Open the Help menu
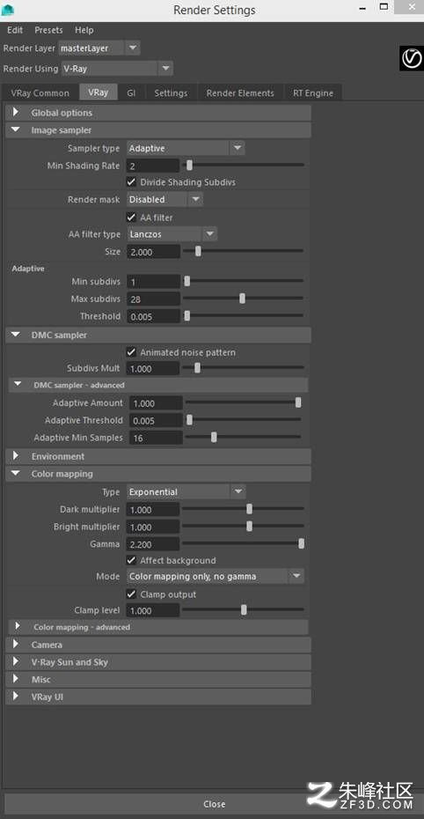This screenshot has height=819, width=424. pyautogui.click(x=84, y=30)
